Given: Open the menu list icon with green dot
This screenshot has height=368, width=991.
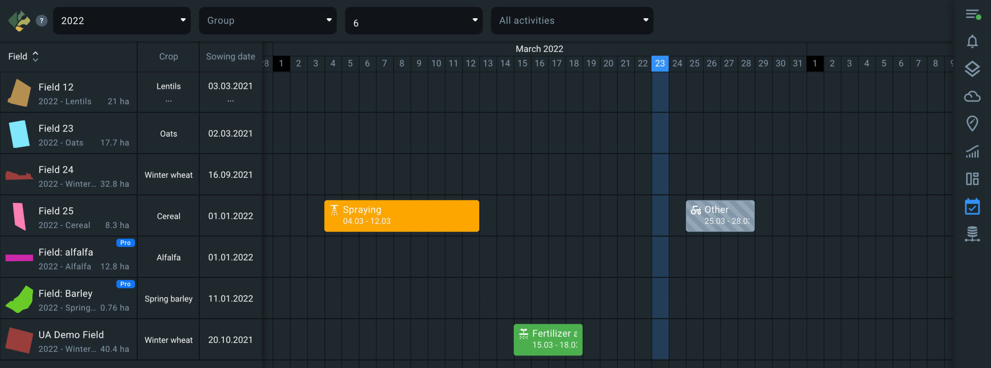Looking at the screenshot, I should [x=972, y=14].
